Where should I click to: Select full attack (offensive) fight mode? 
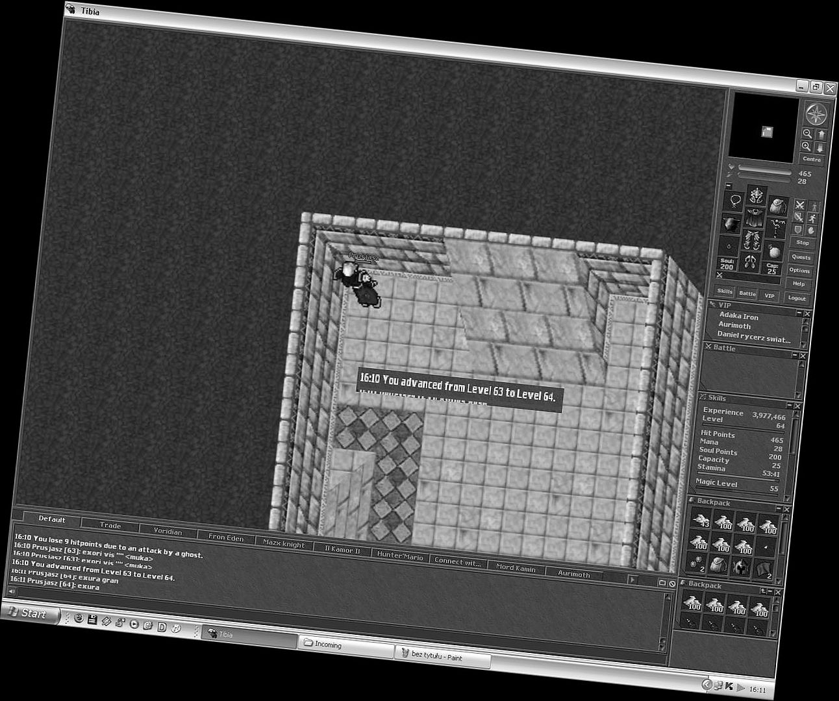799,205
